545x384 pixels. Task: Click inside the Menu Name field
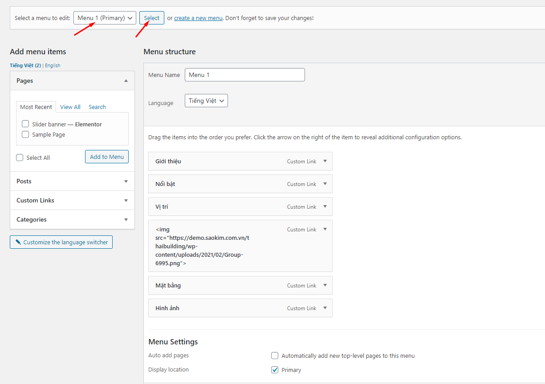coord(244,75)
